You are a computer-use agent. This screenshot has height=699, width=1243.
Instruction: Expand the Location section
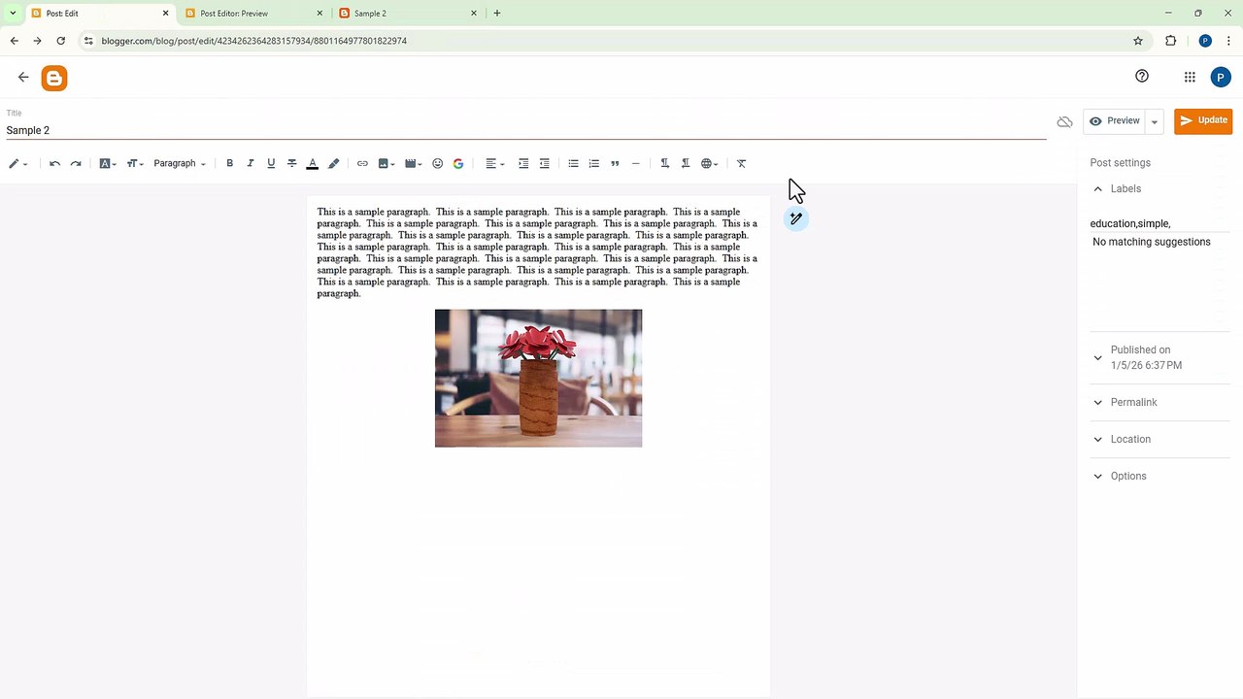(x=1160, y=439)
